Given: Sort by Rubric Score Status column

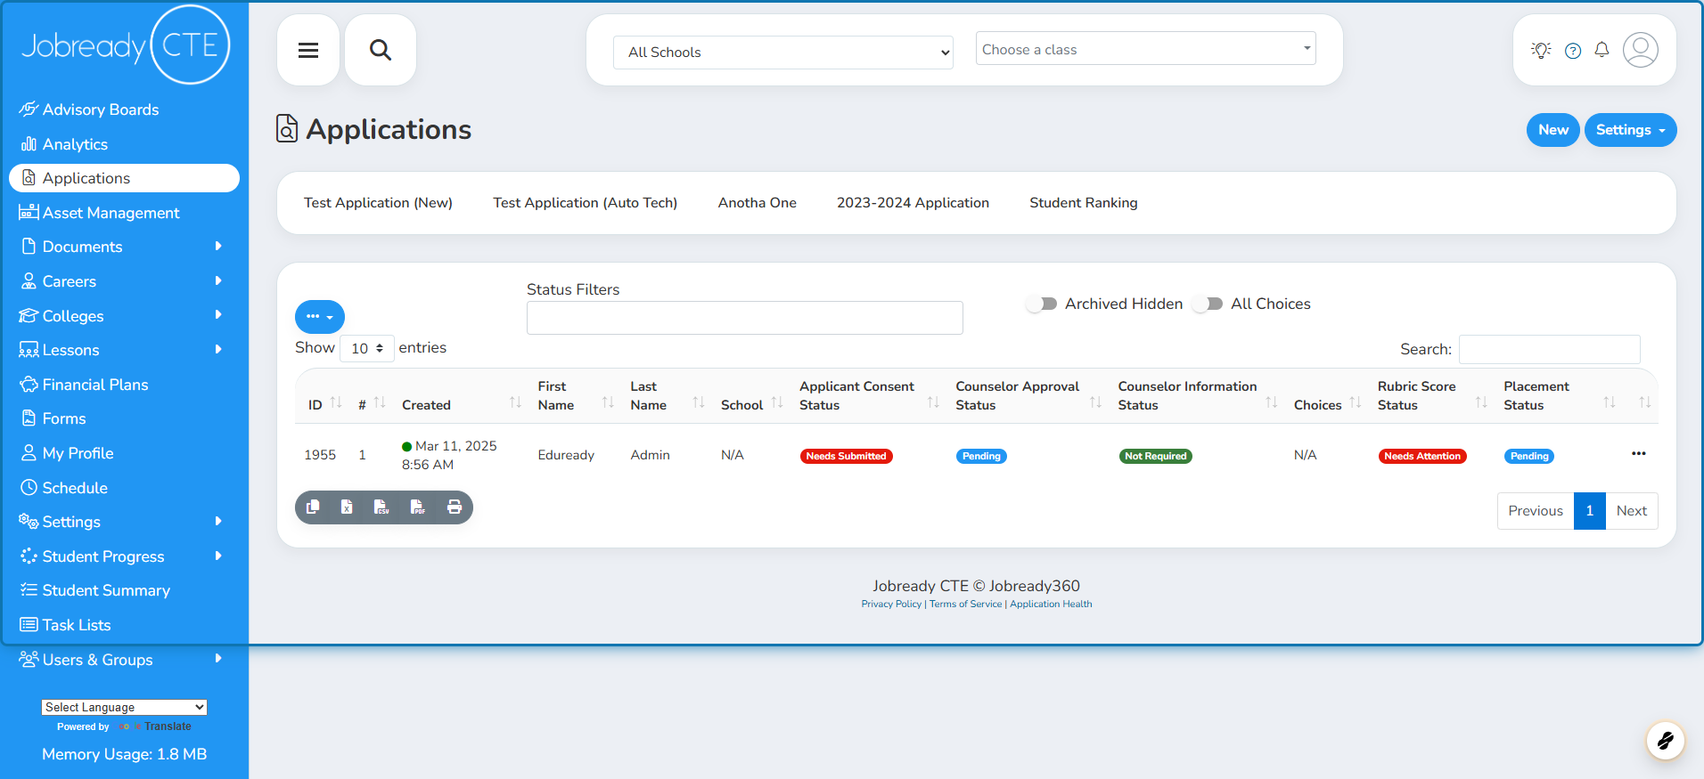Looking at the screenshot, I should (x=1431, y=395).
